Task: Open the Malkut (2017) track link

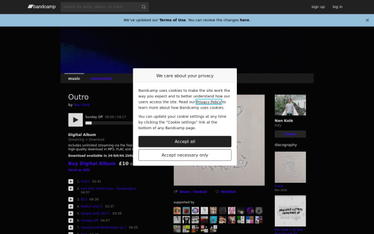Action: [92, 207]
